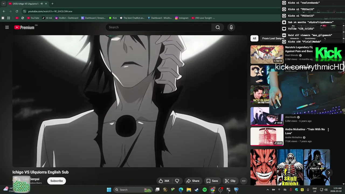345x194 pixels.
Task: Open the red demon face short thumbnail
Action: [x=263, y=167]
